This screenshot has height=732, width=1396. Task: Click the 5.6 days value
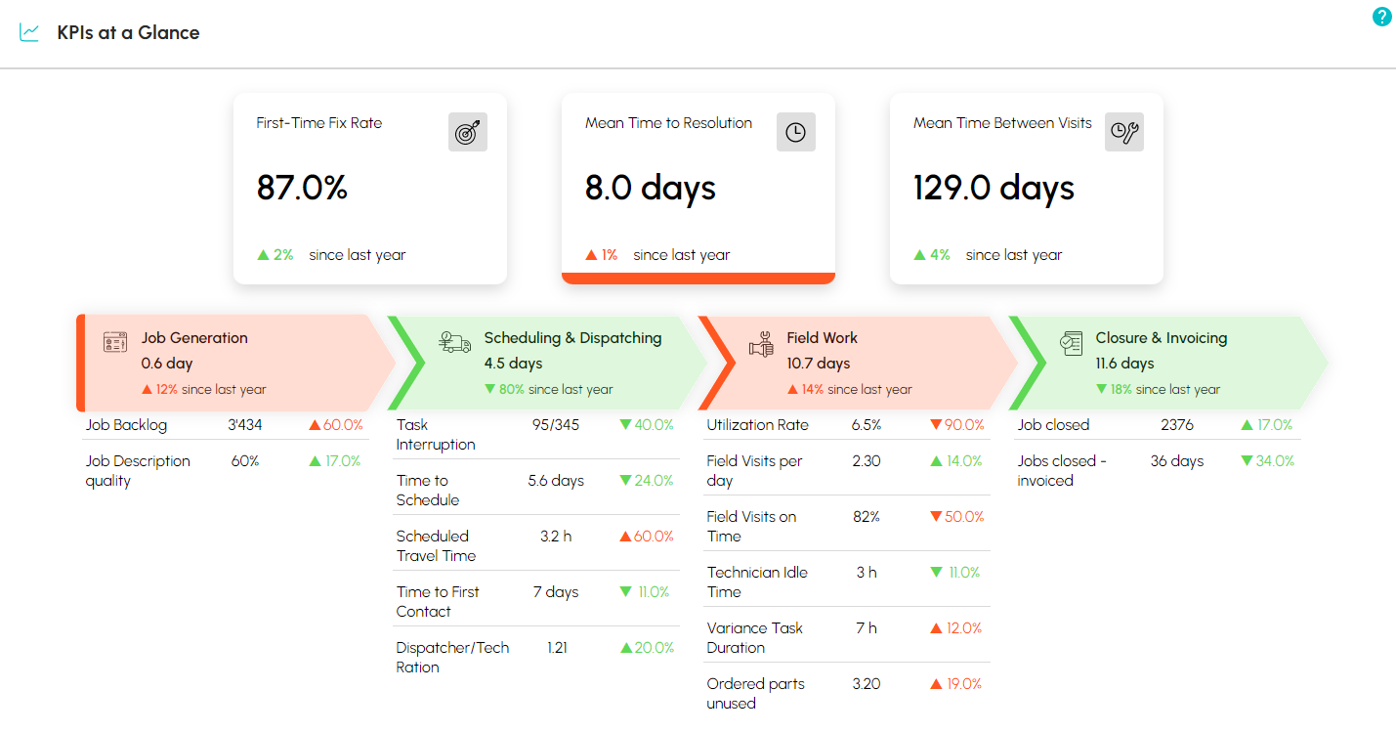coord(556,481)
